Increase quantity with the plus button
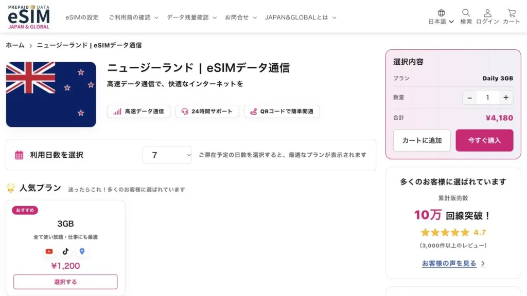This screenshot has height=296, width=527. pos(506,98)
